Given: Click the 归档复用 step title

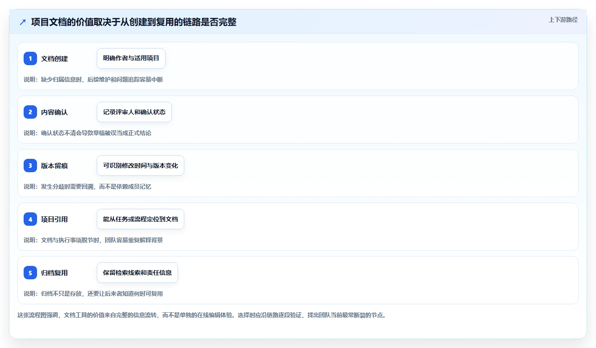Looking at the screenshot, I should 54,273.
